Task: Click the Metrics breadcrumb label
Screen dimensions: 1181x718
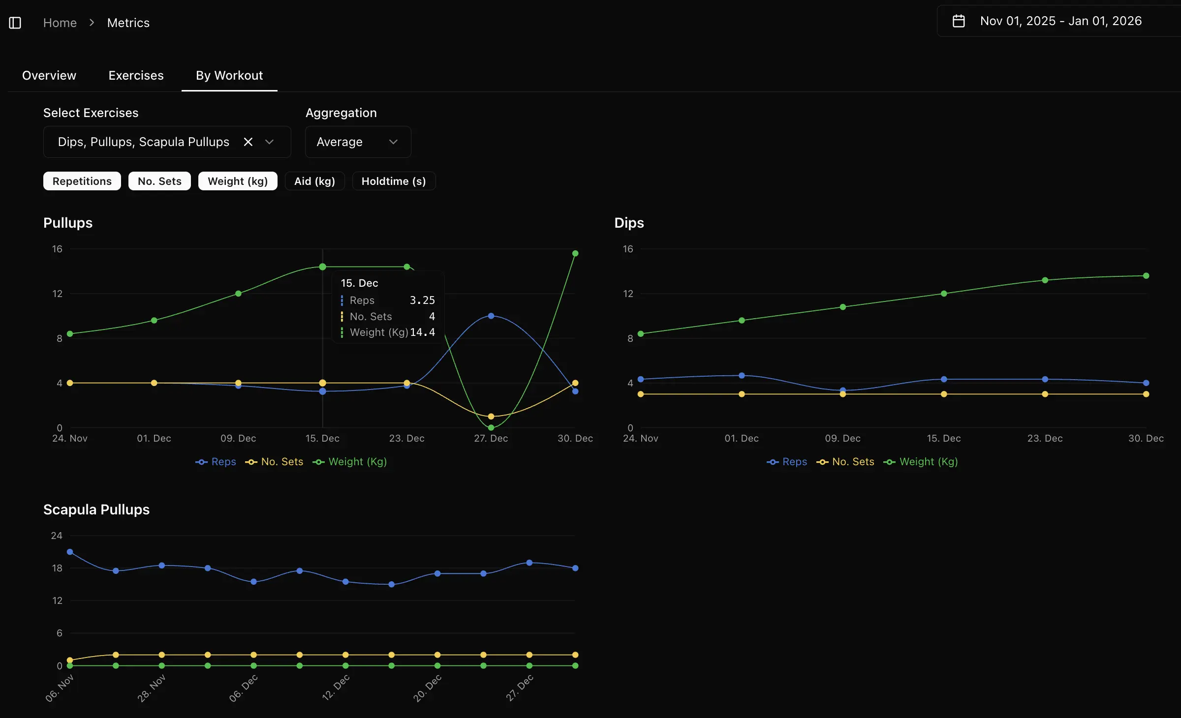Action: pyautogui.click(x=128, y=23)
